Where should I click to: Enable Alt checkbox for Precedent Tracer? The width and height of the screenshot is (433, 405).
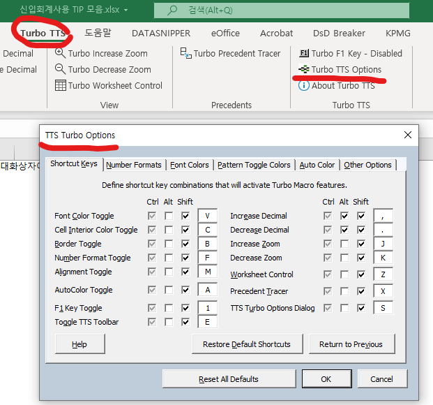point(344,291)
